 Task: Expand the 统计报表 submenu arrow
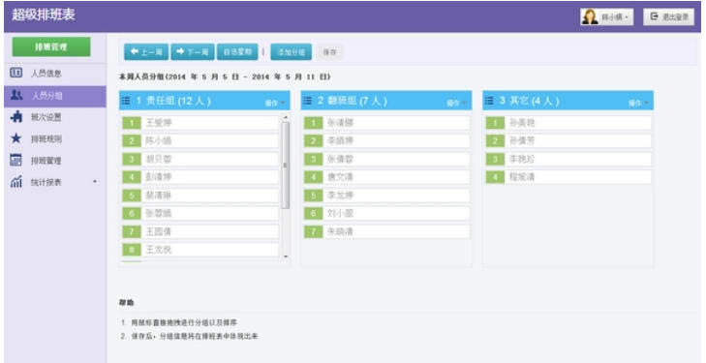pyautogui.click(x=95, y=182)
